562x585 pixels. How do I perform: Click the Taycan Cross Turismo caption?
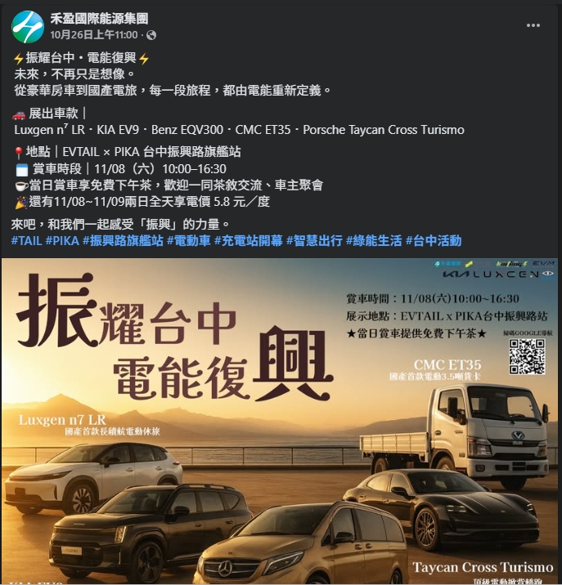coord(483,568)
